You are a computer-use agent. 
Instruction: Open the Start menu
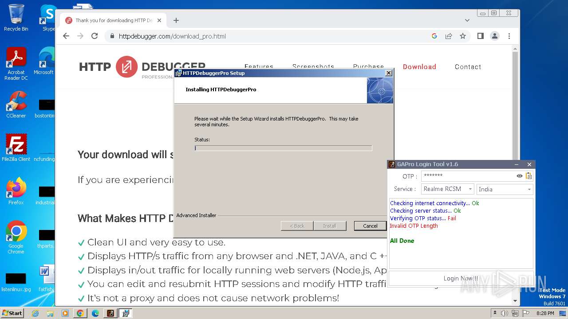click(x=12, y=313)
